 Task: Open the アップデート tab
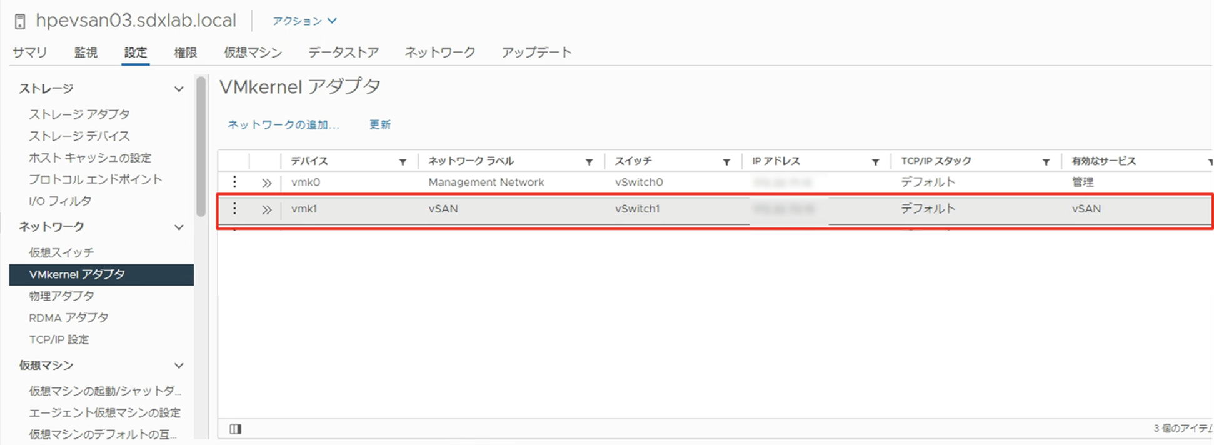[x=536, y=52]
